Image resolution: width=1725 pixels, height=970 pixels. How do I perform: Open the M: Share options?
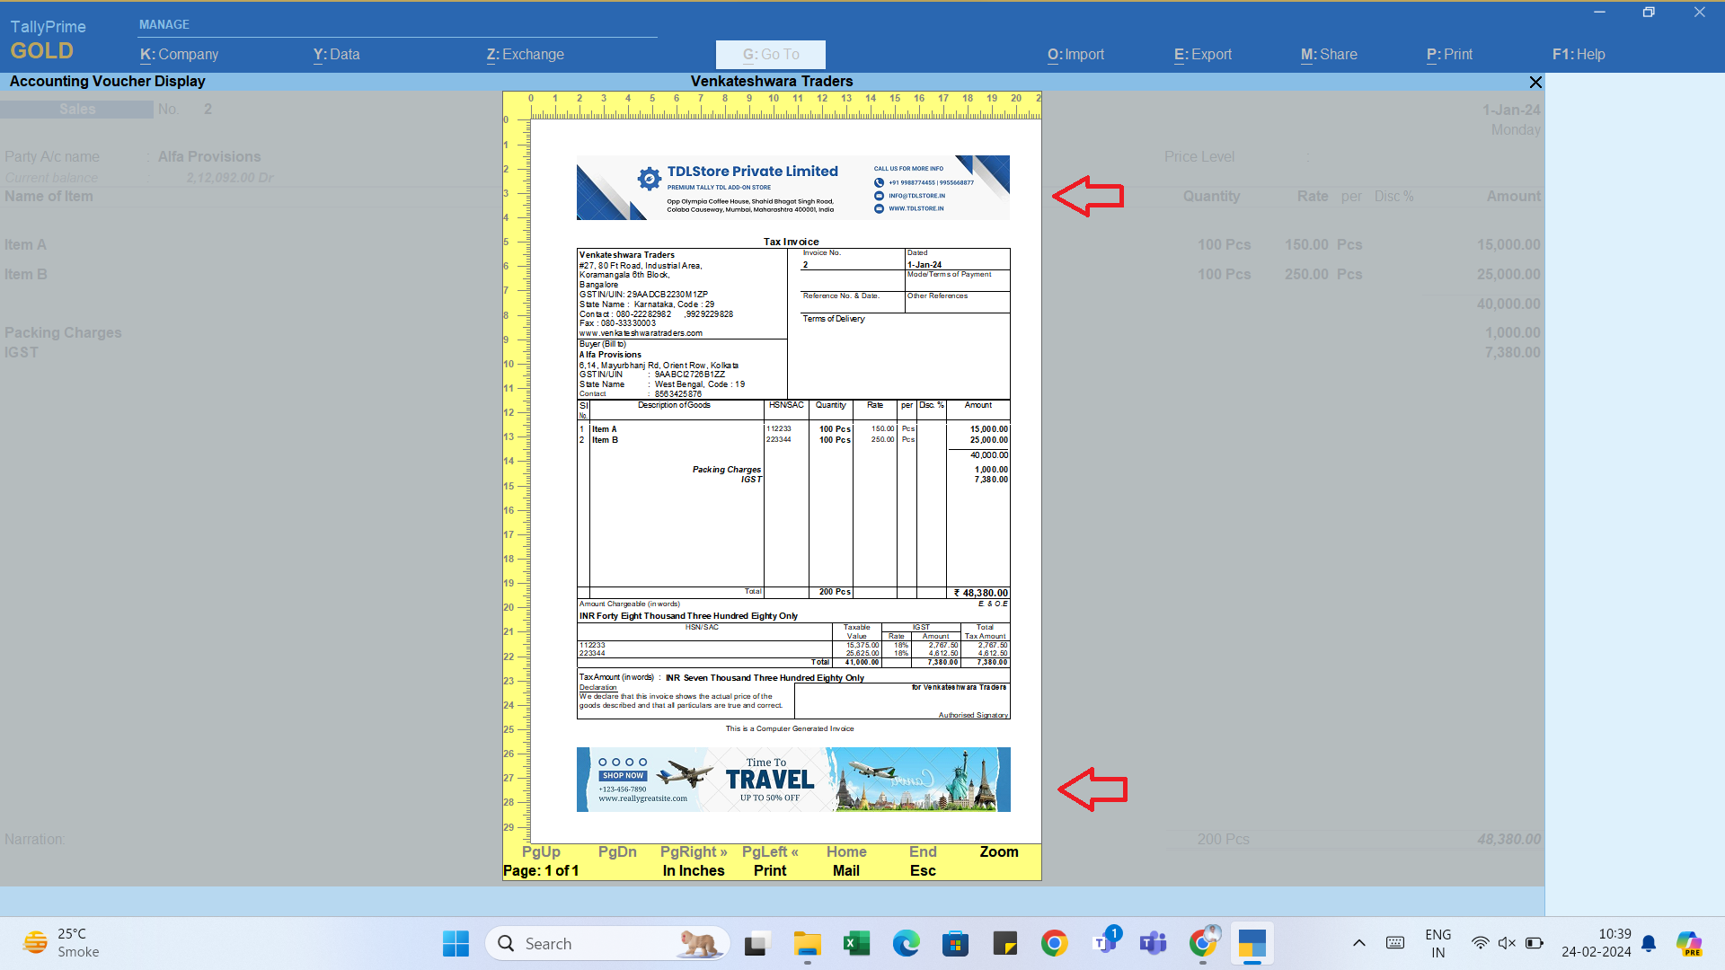[1328, 54]
